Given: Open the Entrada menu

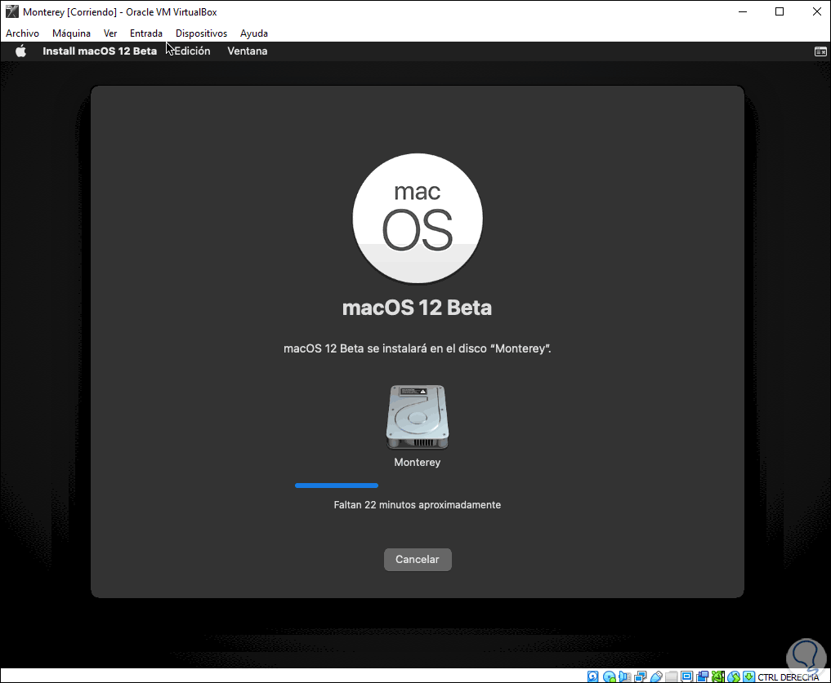Looking at the screenshot, I should pyautogui.click(x=145, y=33).
